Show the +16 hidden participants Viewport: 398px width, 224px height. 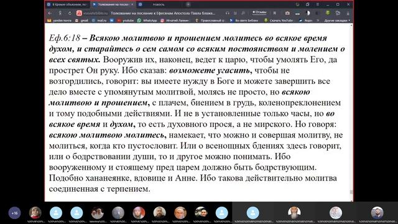[14, 213]
